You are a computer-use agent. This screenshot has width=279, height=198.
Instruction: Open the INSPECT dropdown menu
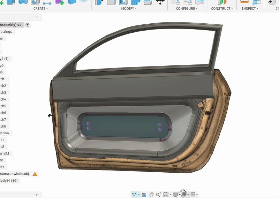(250, 8)
